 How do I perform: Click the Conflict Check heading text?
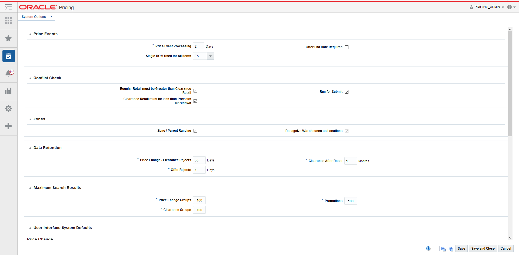click(x=47, y=78)
